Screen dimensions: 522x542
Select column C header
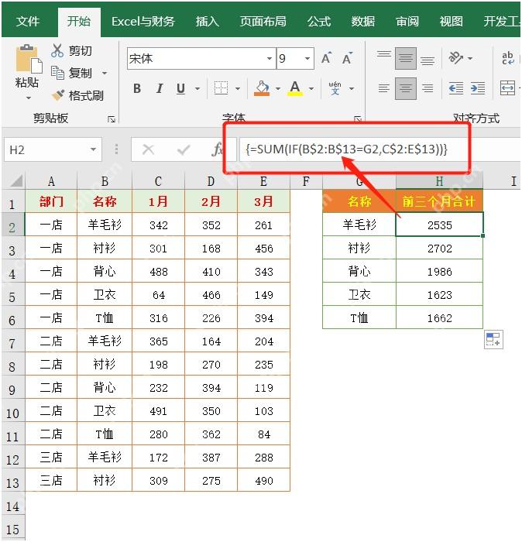(x=158, y=181)
